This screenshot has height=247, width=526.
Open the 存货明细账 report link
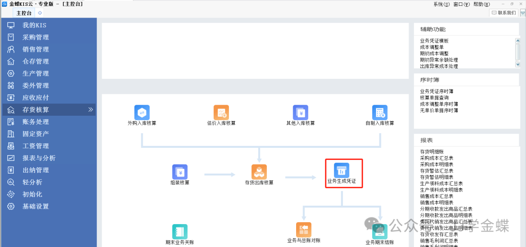pyautogui.click(x=432, y=152)
